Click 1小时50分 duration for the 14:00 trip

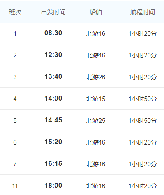tap(143, 99)
